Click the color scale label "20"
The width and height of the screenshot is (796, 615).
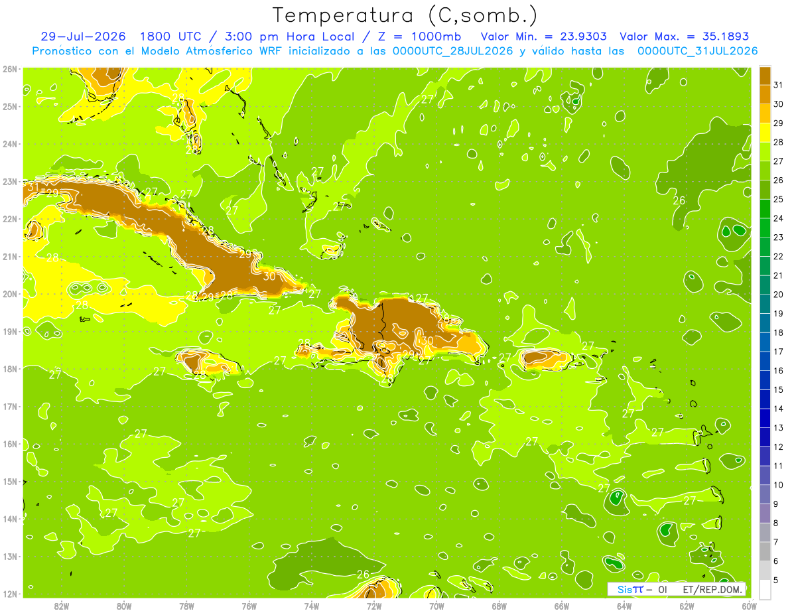click(778, 295)
